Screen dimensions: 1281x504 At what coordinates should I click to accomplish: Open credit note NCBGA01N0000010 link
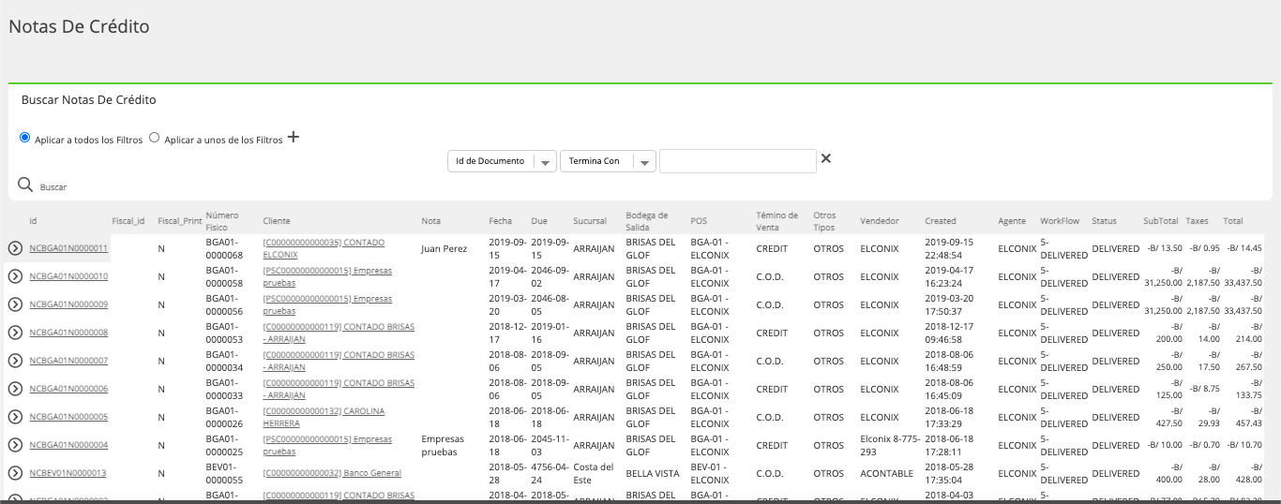pos(68,276)
